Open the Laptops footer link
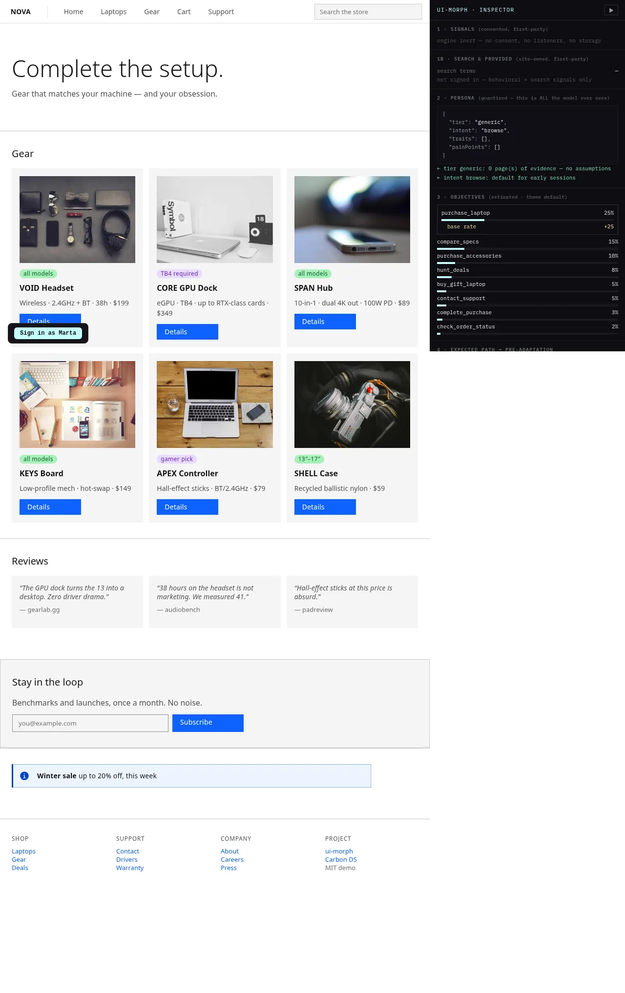Screen dimensions: 625x993 23,851
